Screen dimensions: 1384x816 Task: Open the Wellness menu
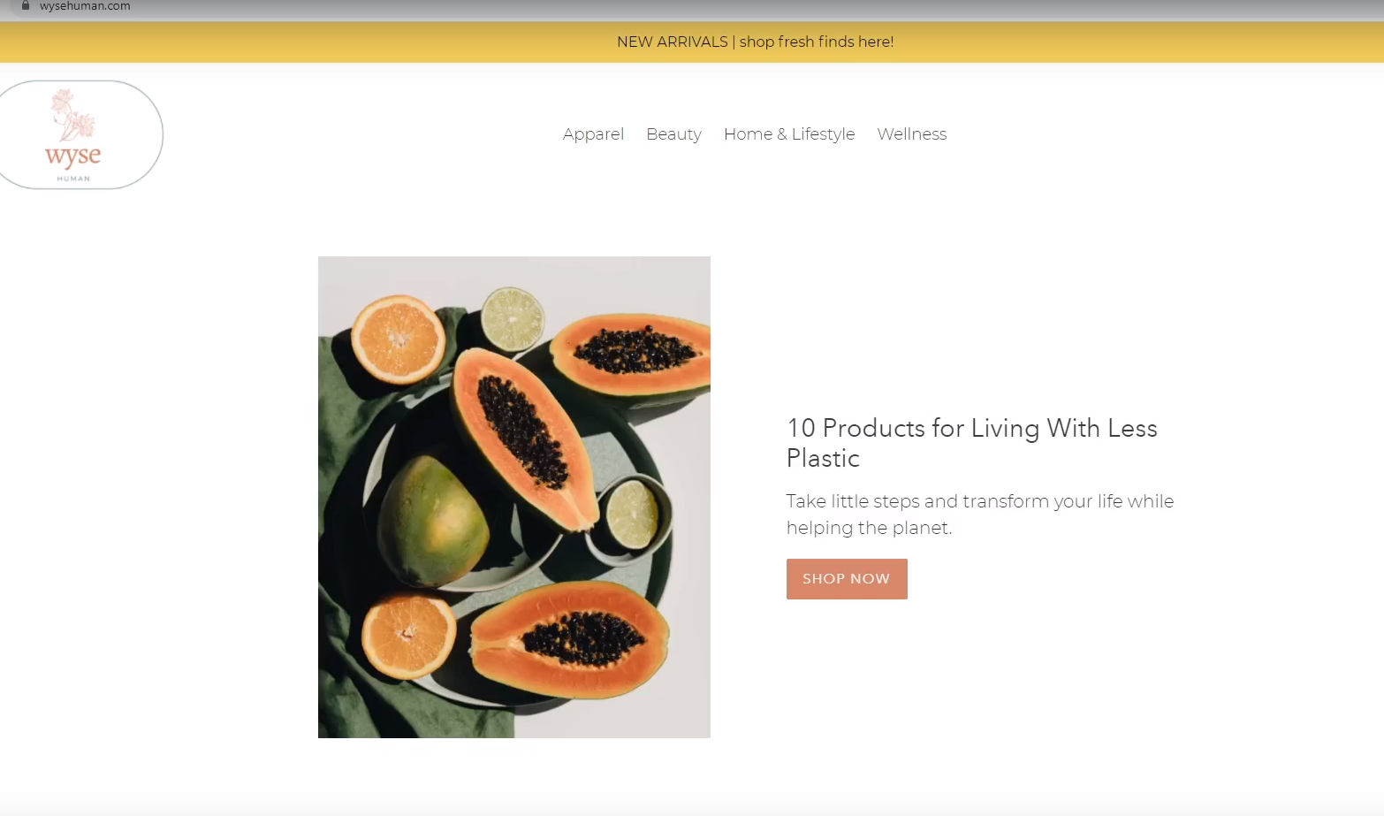[912, 134]
